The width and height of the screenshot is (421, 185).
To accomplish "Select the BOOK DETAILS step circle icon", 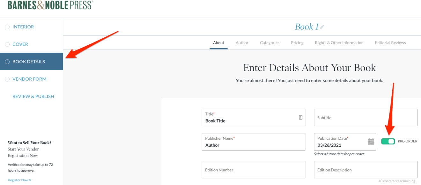I will point(7,61).
